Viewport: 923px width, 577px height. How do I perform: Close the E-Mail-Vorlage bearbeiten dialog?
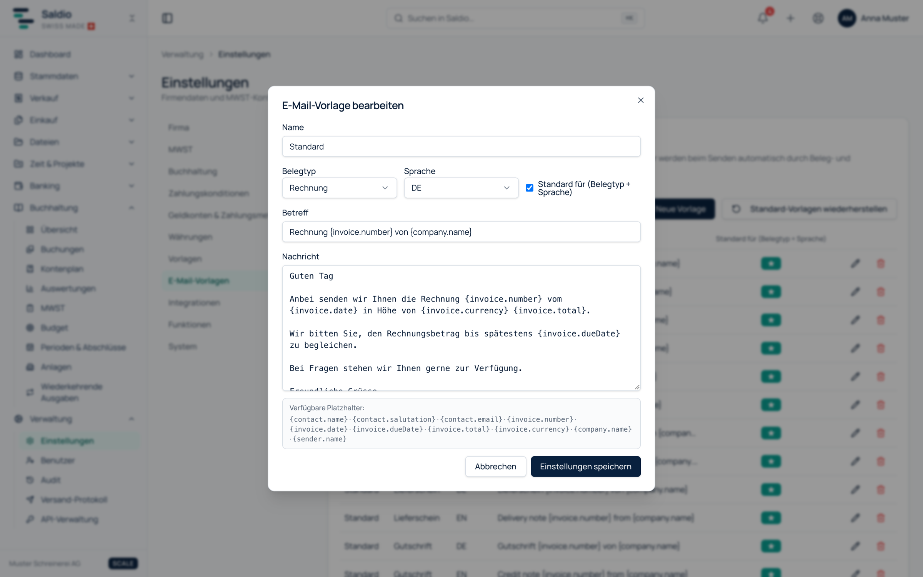point(640,100)
